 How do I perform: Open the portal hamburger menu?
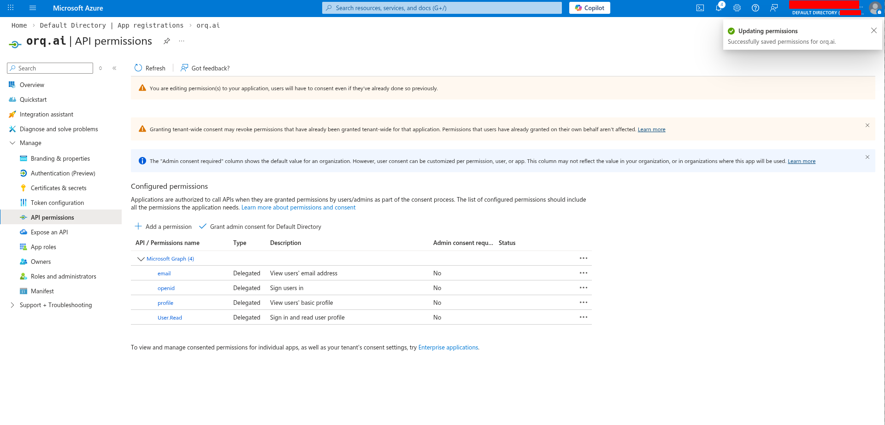tap(32, 7)
